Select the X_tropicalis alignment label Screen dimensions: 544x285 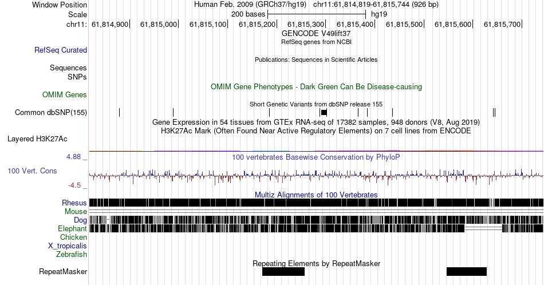[68, 246]
